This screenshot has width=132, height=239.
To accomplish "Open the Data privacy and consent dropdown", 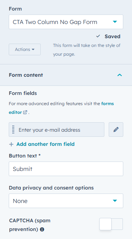I will click(66, 201).
